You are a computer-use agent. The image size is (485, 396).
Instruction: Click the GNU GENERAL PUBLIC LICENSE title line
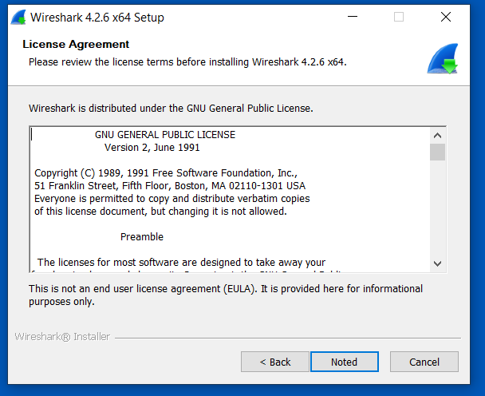click(165, 135)
